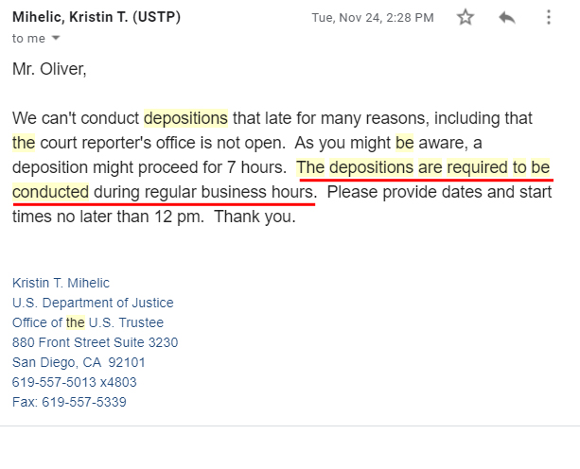Click the "Office of the U.S. Trustee" line
Viewport: 580px width, 469px height.
click(x=87, y=322)
